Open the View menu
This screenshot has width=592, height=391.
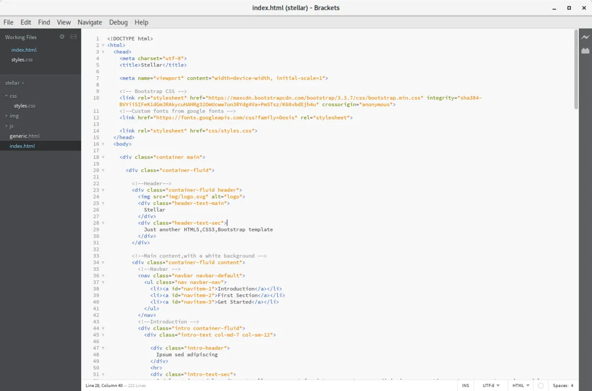(x=64, y=22)
